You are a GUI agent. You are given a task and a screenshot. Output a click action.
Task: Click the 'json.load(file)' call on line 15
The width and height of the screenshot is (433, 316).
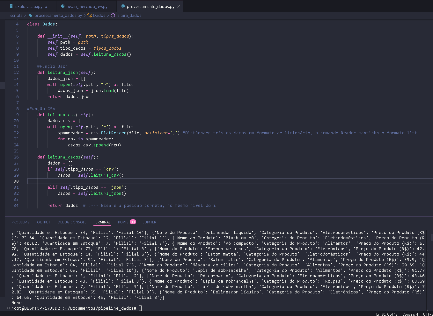point(110,91)
